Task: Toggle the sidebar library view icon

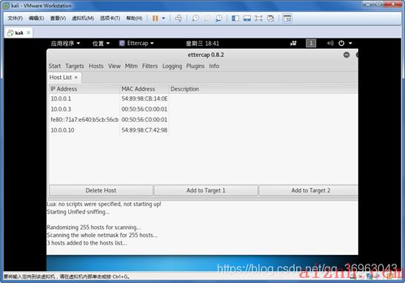Action: (235, 18)
